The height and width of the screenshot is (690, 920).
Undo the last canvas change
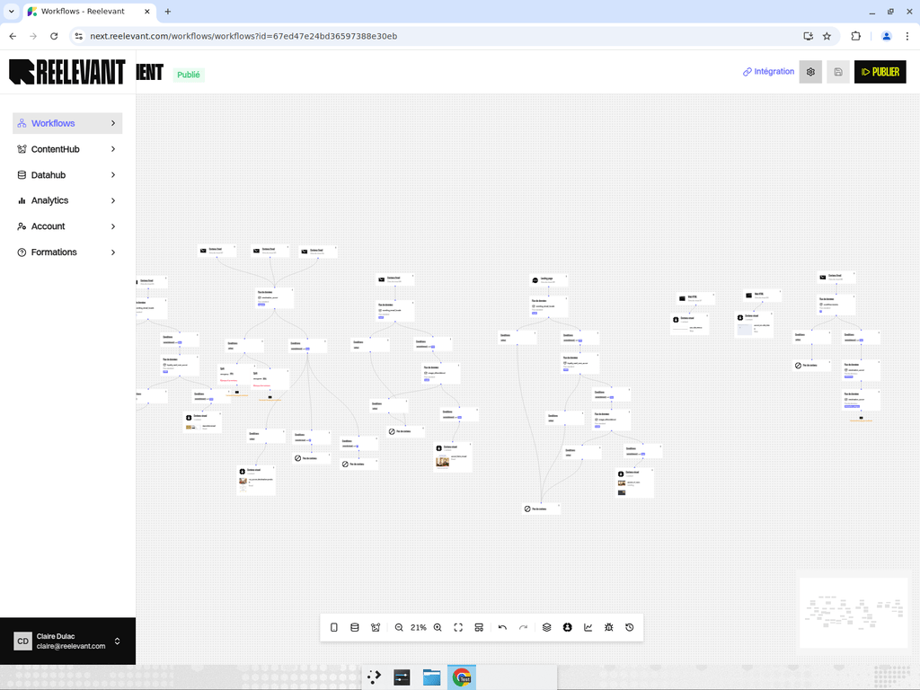tap(502, 627)
